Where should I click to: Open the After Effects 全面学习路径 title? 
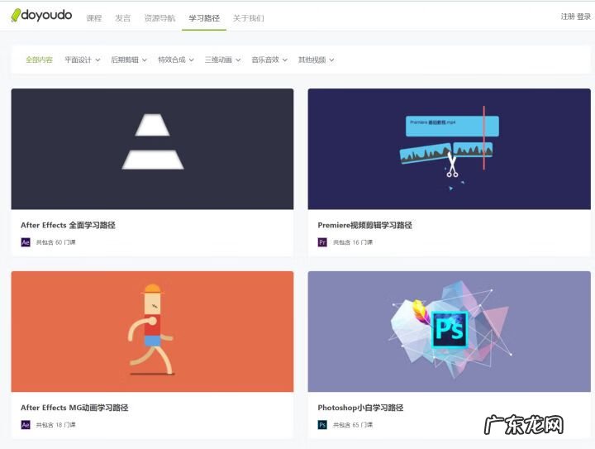pyautogui.click(x=68, y=225)
